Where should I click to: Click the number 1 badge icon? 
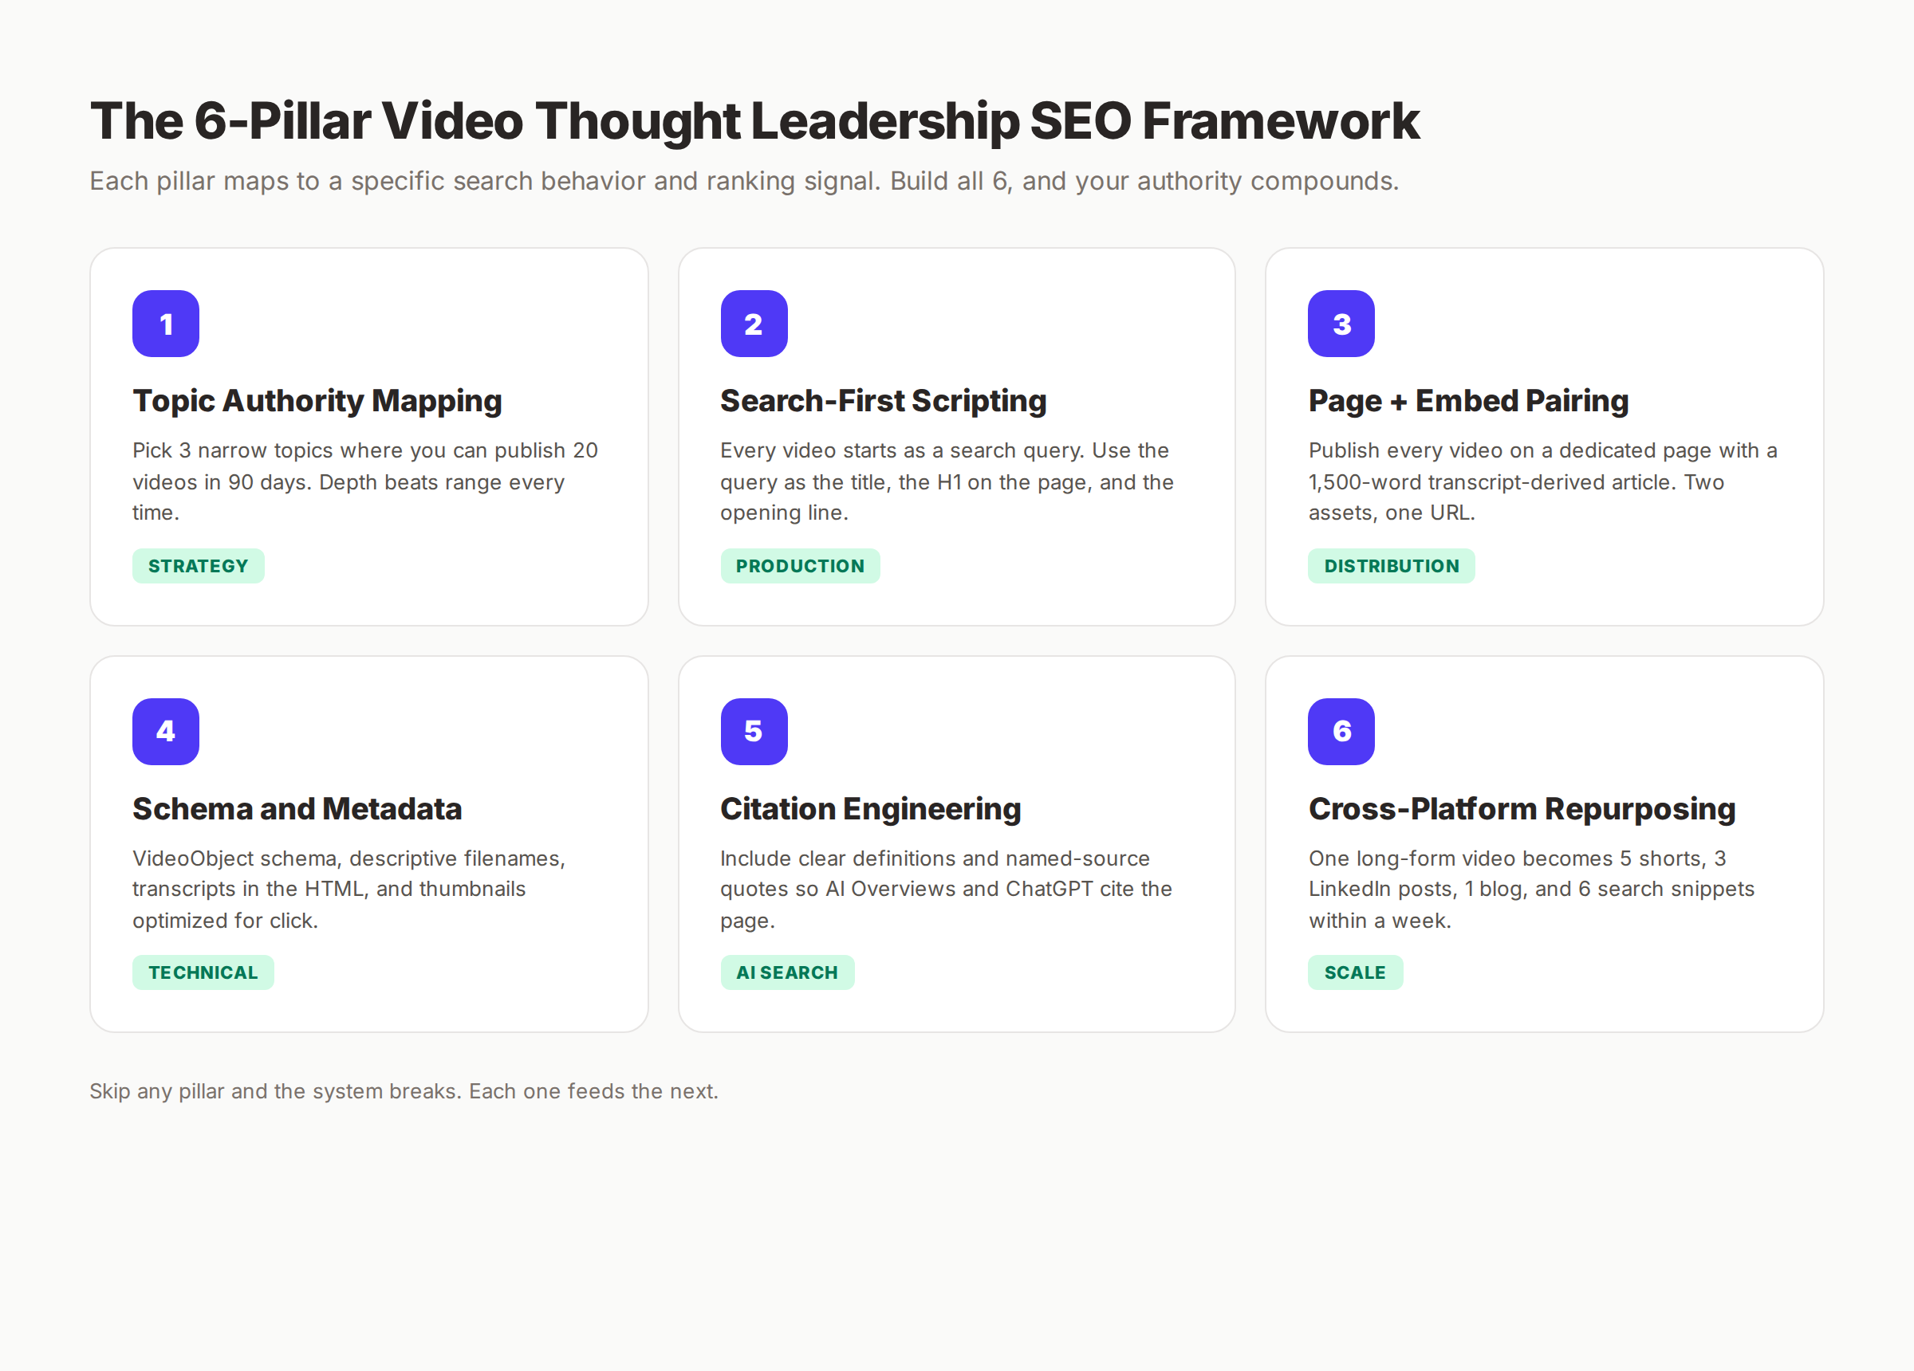[x=165, y=324]
